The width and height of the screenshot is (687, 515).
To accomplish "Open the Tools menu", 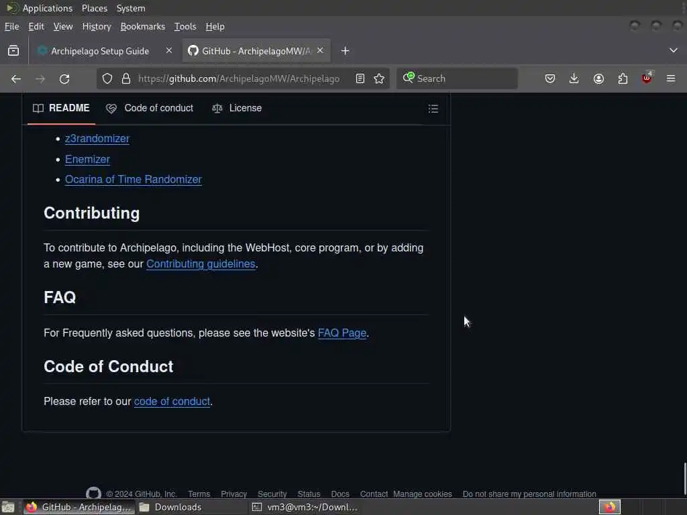I will pyautogui.click(x=185, y=27).
